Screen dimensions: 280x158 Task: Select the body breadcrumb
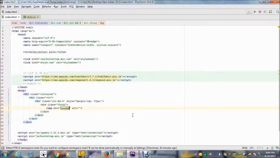[x=23, y=23]
